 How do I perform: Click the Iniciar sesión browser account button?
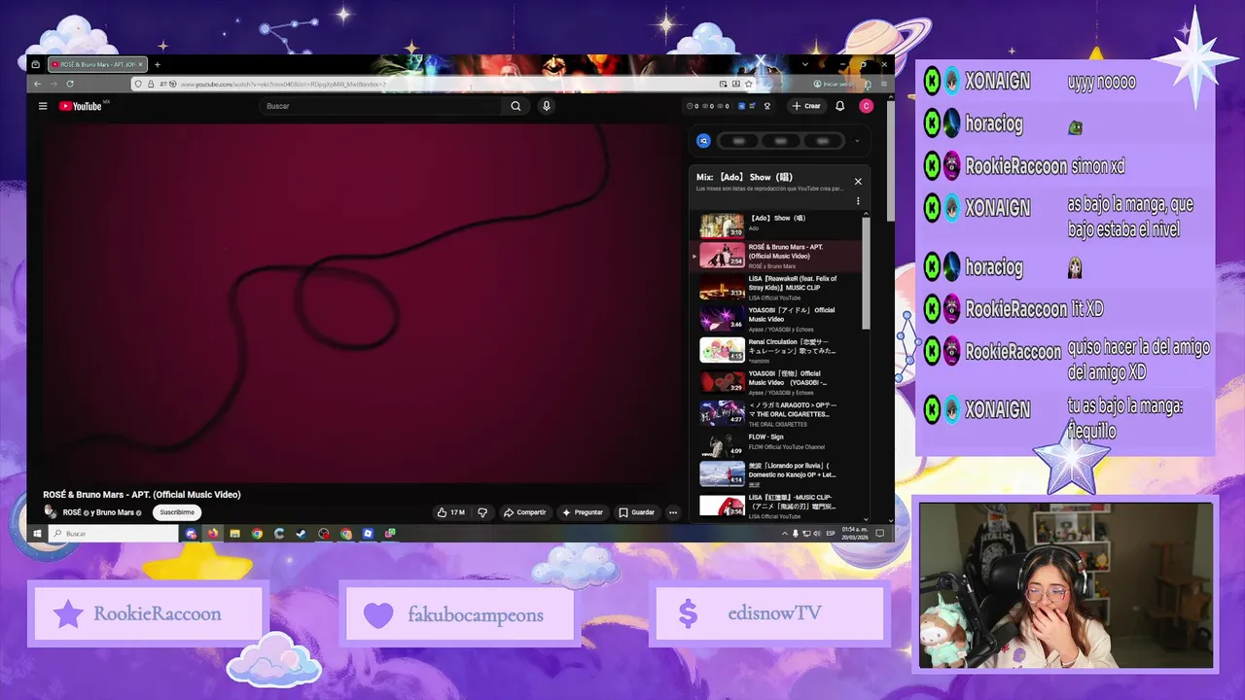(835, 85)
